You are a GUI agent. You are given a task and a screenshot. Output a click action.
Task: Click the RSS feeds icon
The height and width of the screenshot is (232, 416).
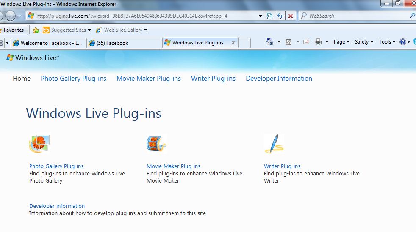pyautogui.click(x=288, y=42)
